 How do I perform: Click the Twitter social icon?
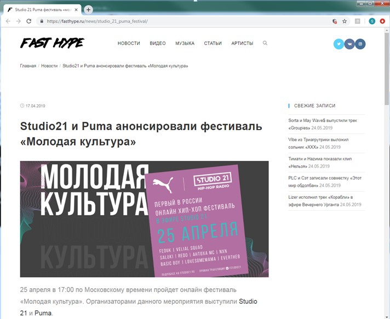click(x=339, y=44)
